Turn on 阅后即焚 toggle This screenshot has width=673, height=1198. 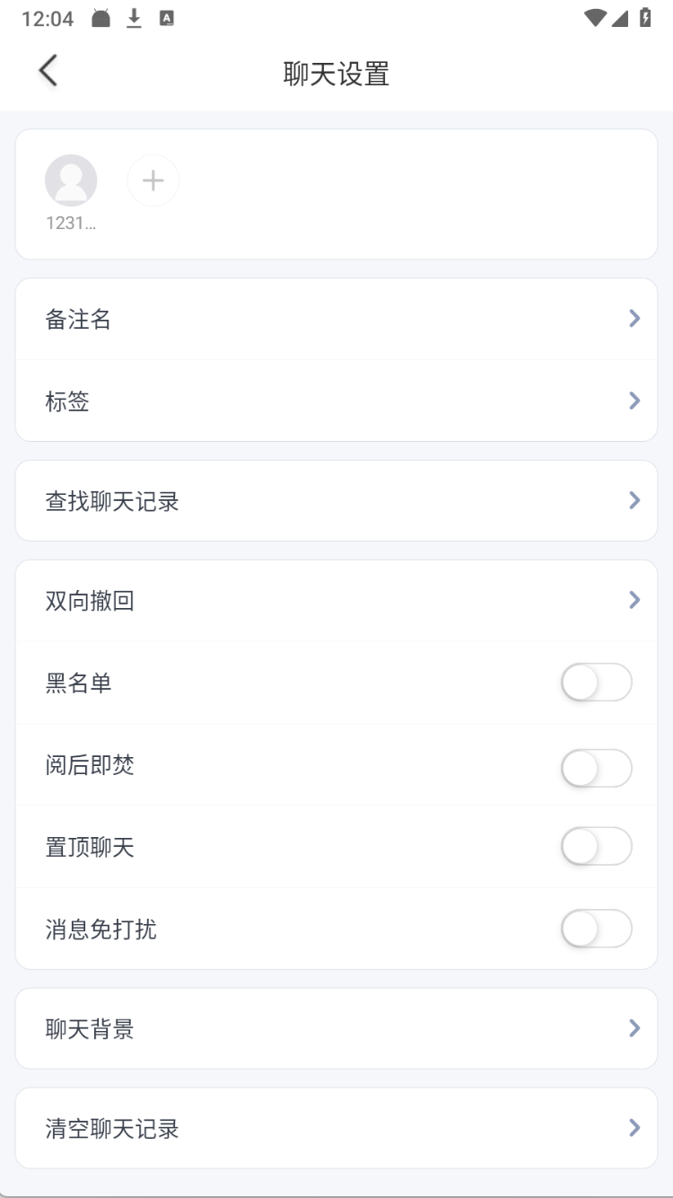597,768
